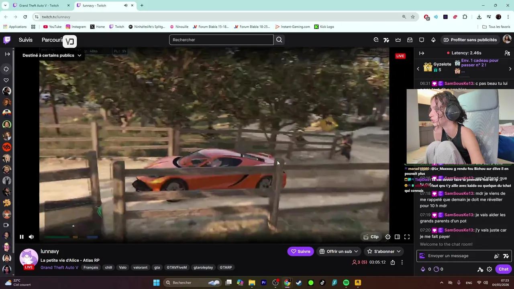This screenshot has width=514, height=289.
Task: Open Spotify from the taskbar
Action: pos(346,283)
